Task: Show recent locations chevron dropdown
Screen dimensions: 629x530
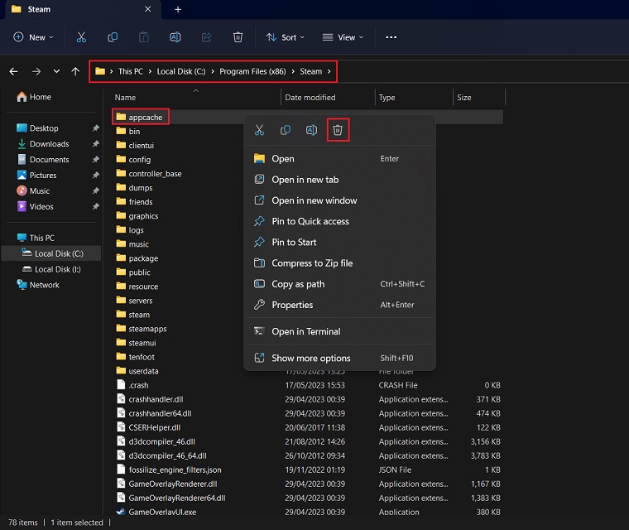Action: 56,71
